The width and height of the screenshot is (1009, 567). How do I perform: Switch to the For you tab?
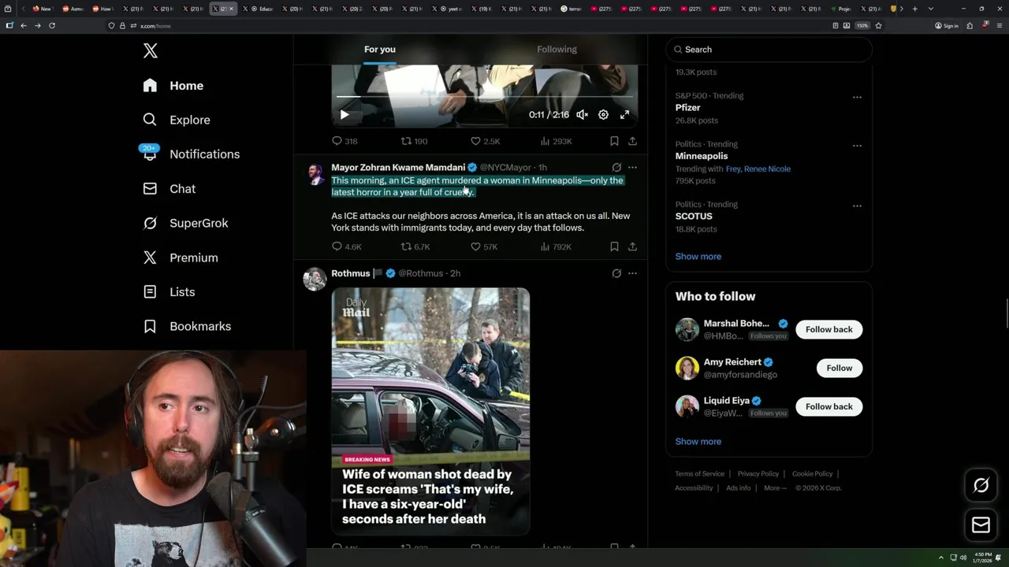tap(380, 50)
